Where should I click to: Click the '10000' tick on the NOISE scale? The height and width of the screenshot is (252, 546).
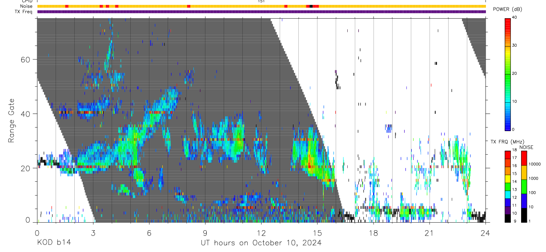pos(535,164)
